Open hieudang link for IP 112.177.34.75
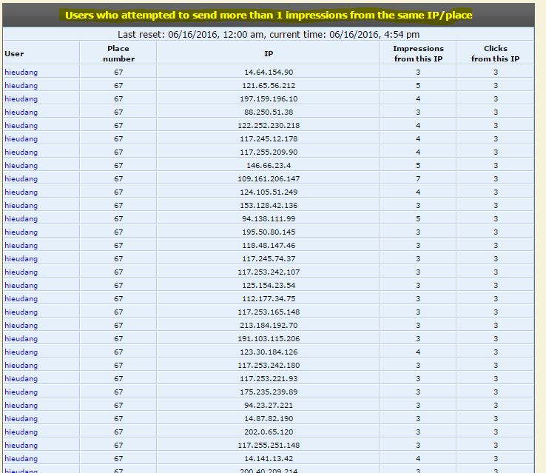This screenshot has width=546, height=473. tap(21, 298)
